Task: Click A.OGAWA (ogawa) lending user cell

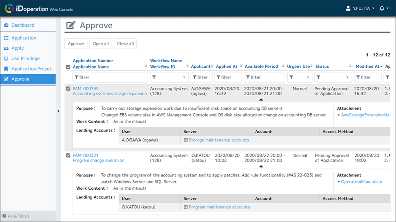Action: [x=150, y=140]
